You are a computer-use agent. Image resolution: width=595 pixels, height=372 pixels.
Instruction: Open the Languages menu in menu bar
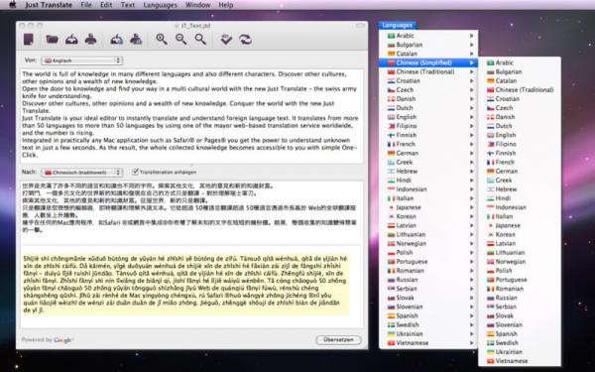(160, 5)
